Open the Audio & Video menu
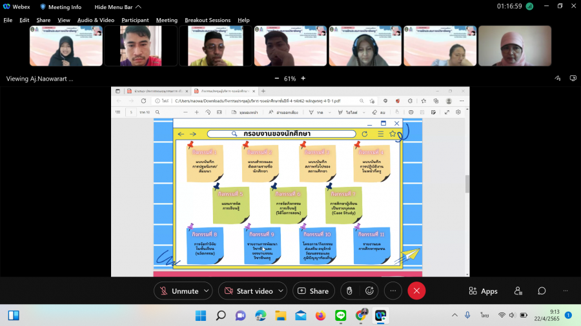Viewport: 581px width, 326px height. [x=96, y=20]
